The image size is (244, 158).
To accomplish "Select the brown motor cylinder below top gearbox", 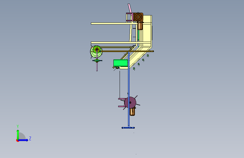I will click(140, 26).
